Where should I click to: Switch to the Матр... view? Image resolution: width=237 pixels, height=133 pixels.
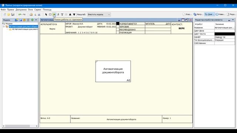click(198, 14)
